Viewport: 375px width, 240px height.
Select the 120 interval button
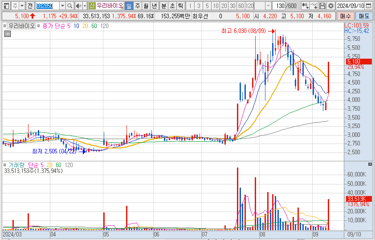[x=250, y=6]
